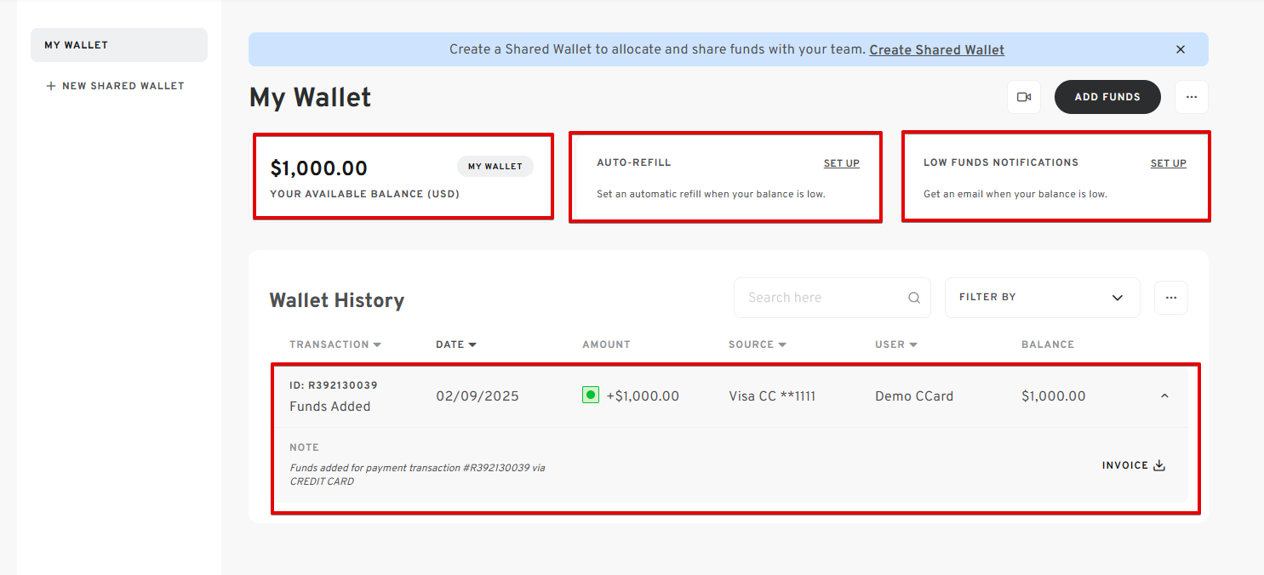Collapse transaction R392130039 details

[x=1165, y=396]
